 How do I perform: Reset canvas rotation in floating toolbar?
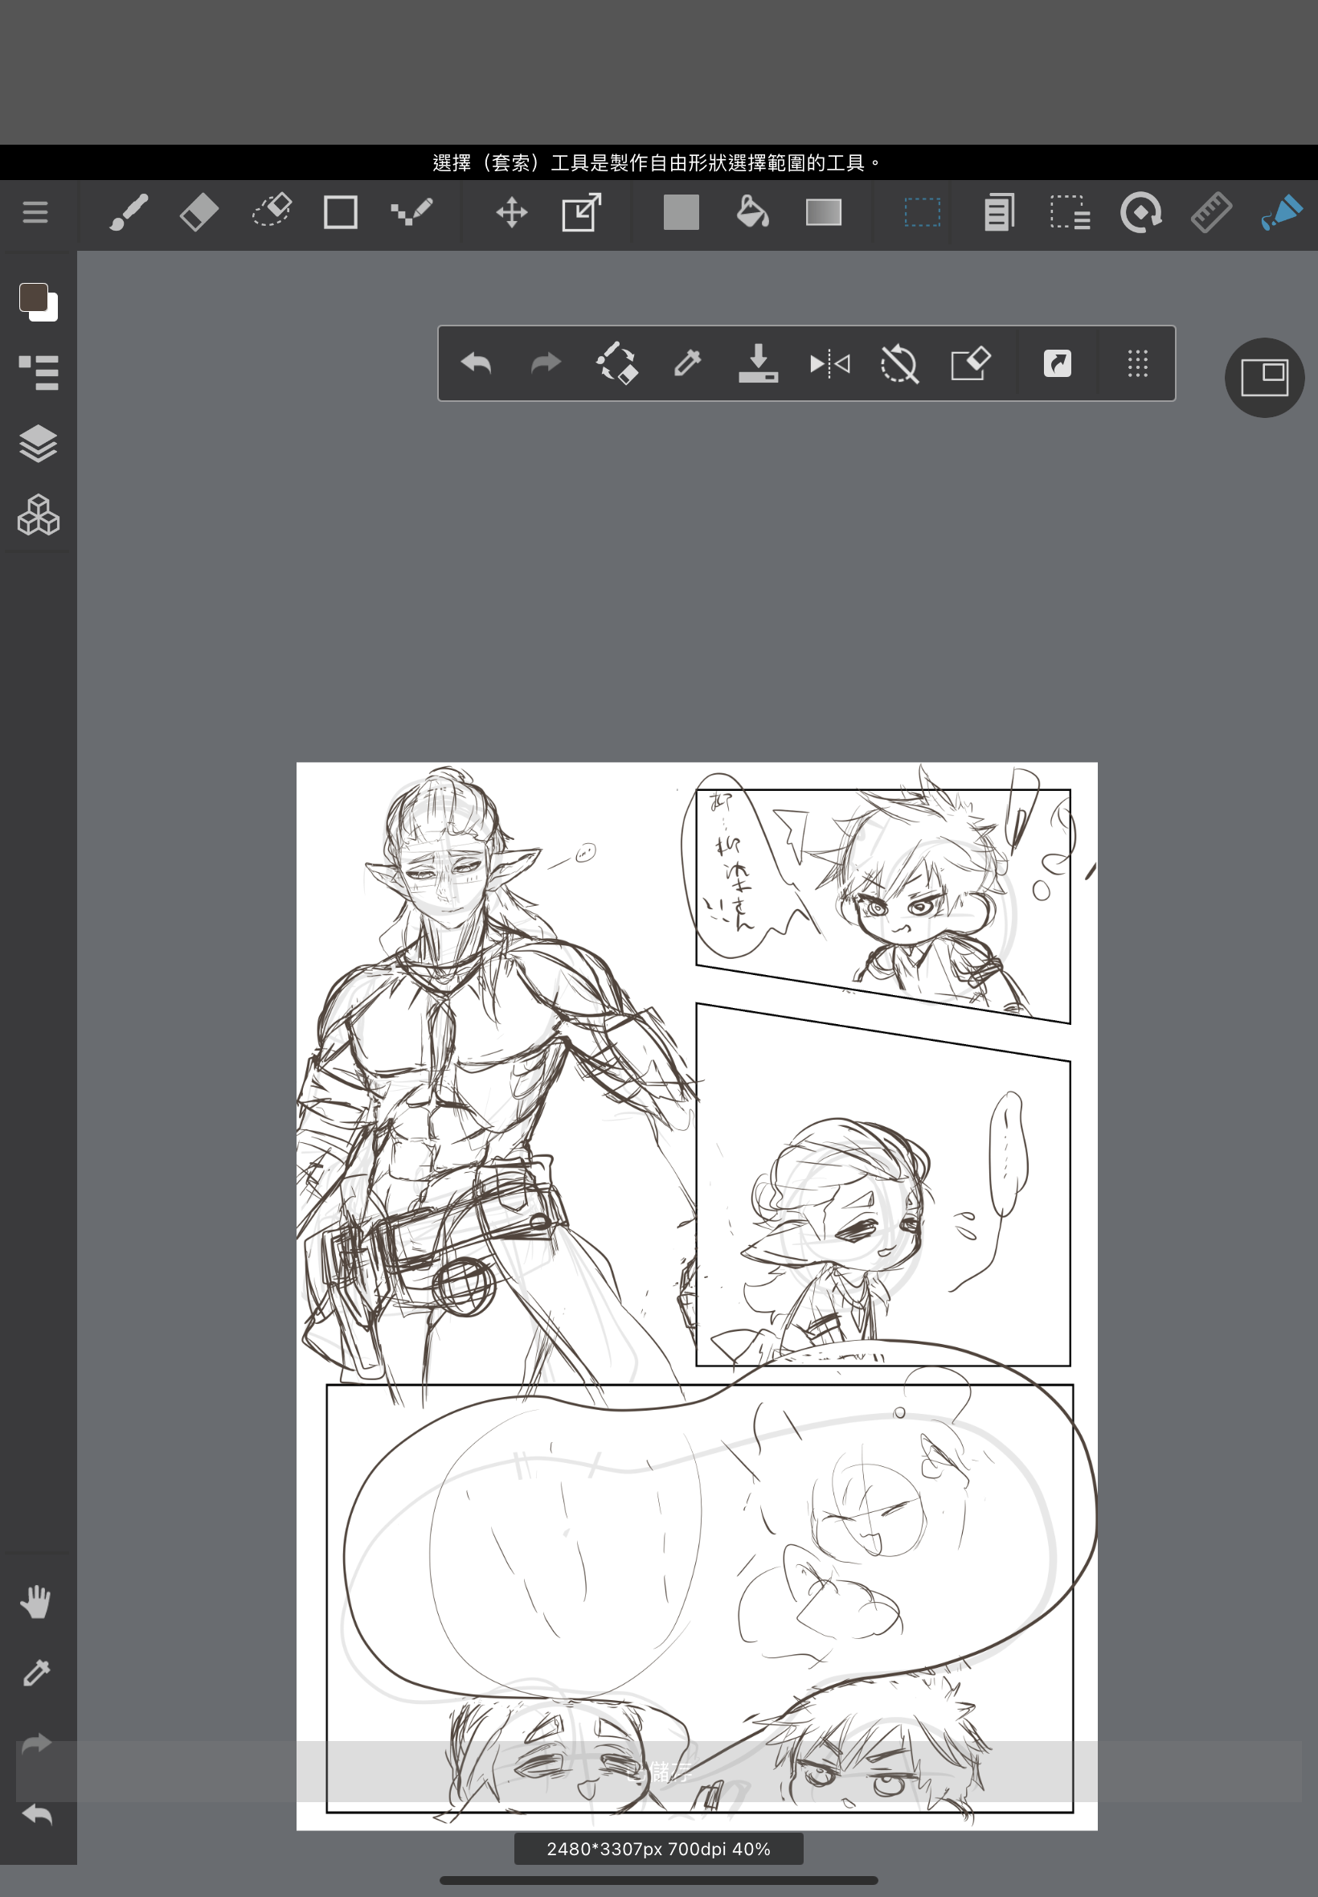pyautogui.click(x=899, y=363)
